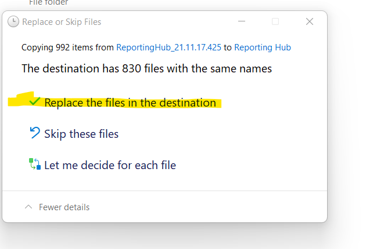The image size is (366, 249).
Task: Minimize the Replace or Skip Files dialog
Action: (x=241, y=21)
